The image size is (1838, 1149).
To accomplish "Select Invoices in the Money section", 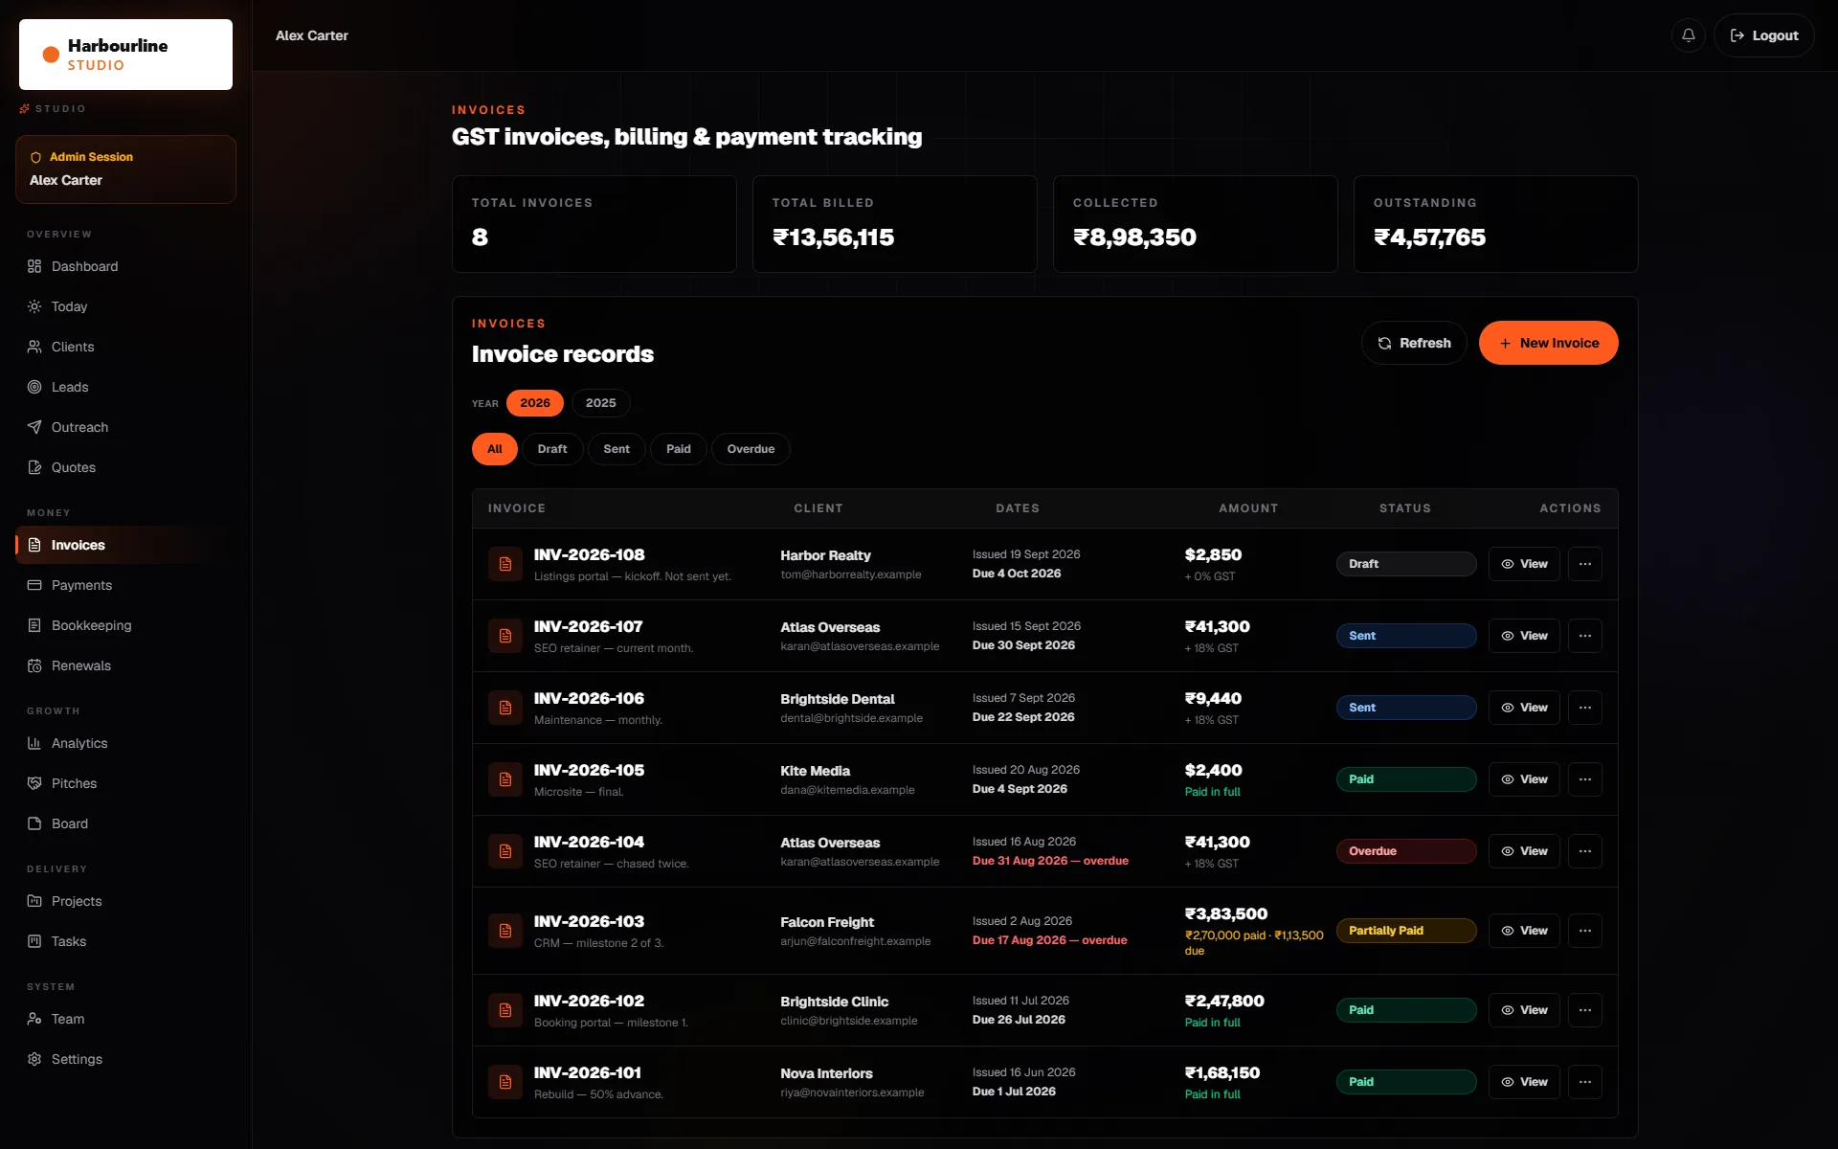I will pyautogui.click(x=125, y=545).
